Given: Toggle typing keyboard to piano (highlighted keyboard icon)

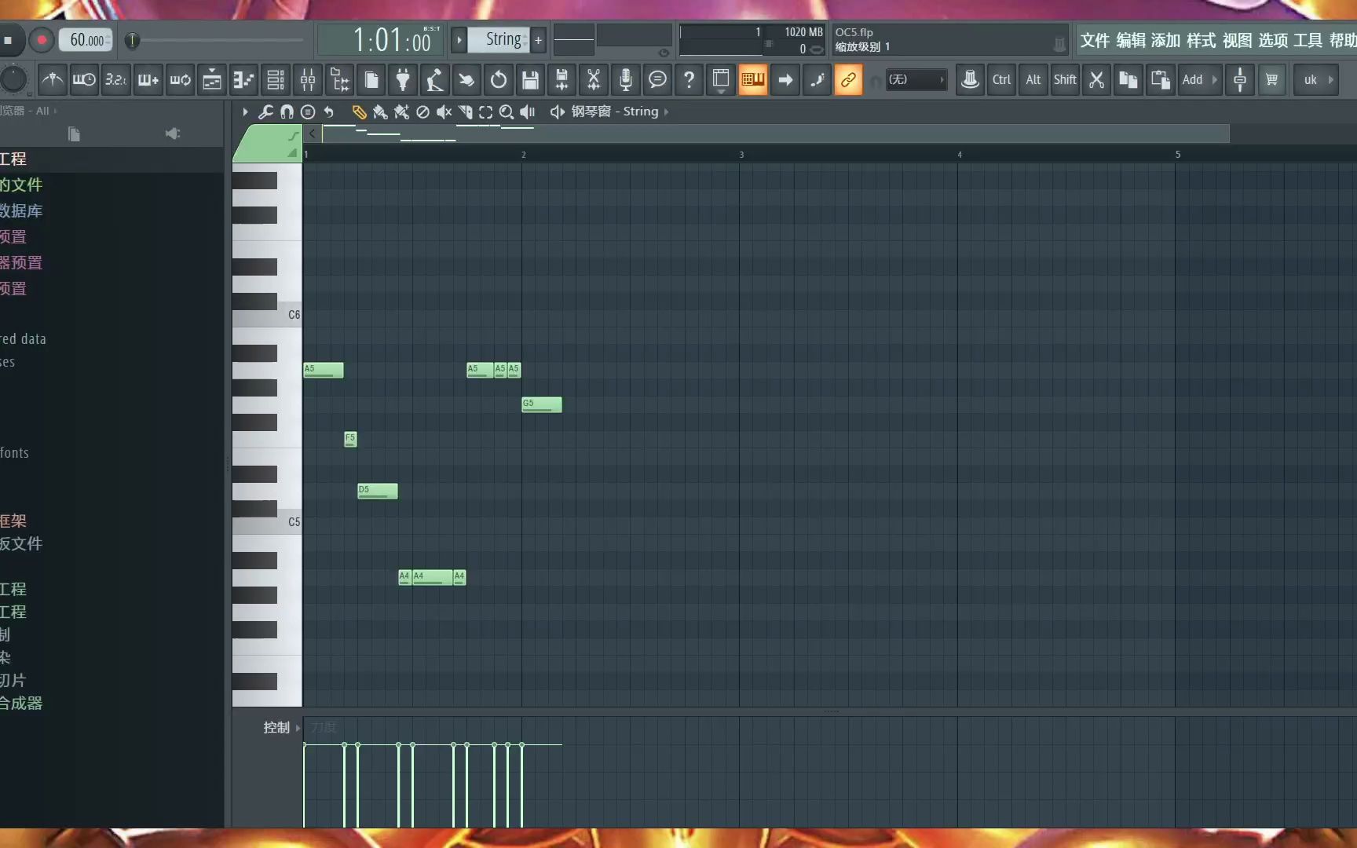Looking at the screenshot, I should [x=753, y=80].
